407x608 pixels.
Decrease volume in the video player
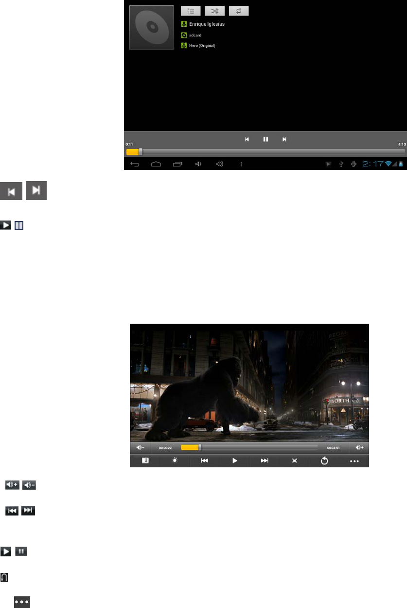click(141, 447)
